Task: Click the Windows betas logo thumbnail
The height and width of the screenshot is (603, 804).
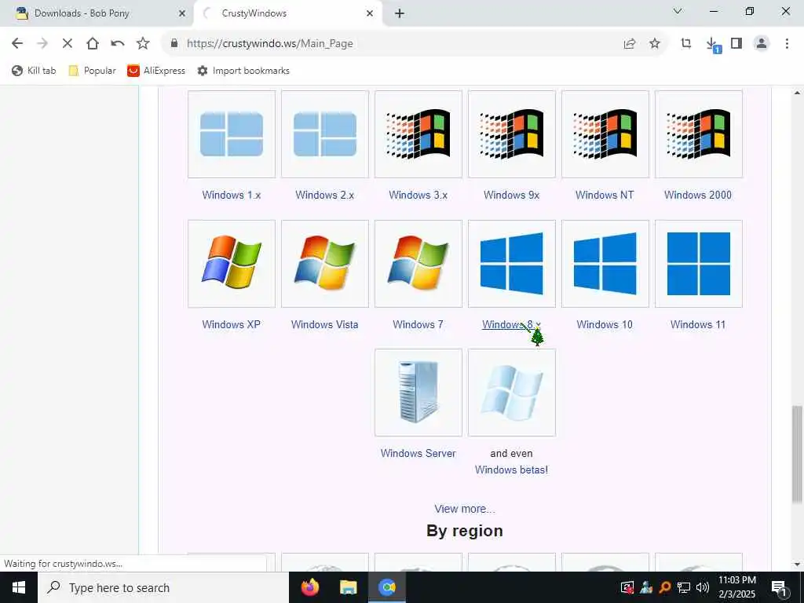Action: (x=512, y=393)
